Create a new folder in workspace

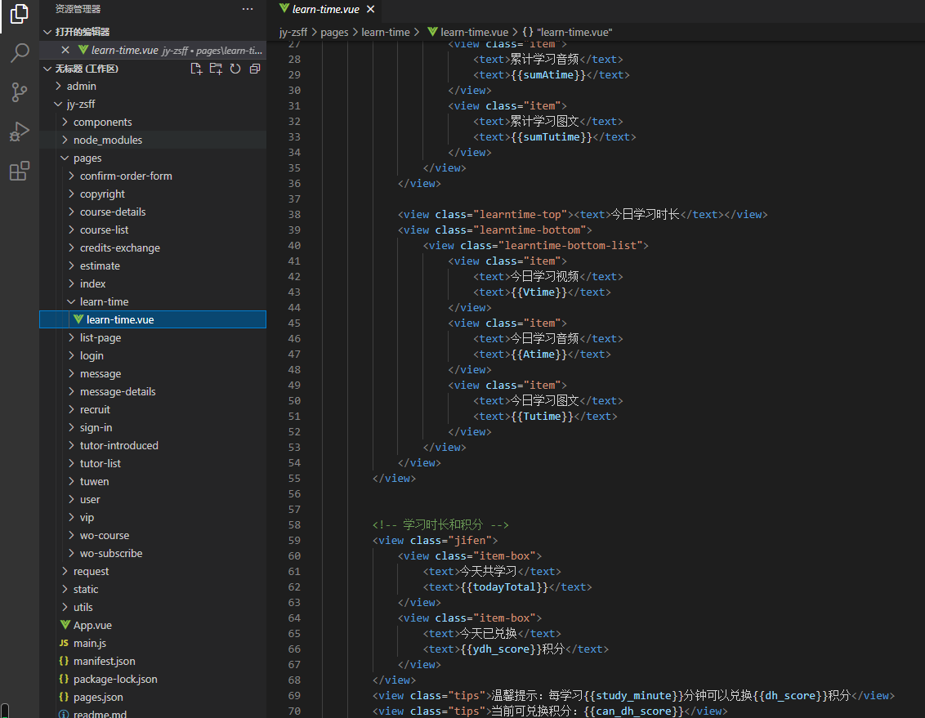click(x=216, y=69)
